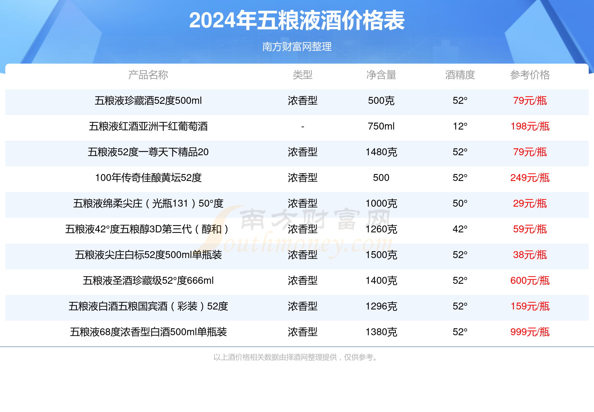The width and height of the screenshot is (594, 412).
Task: Select 浓香型 in the 五粮国宾酒 row
Action: click(x=303, y=306)
